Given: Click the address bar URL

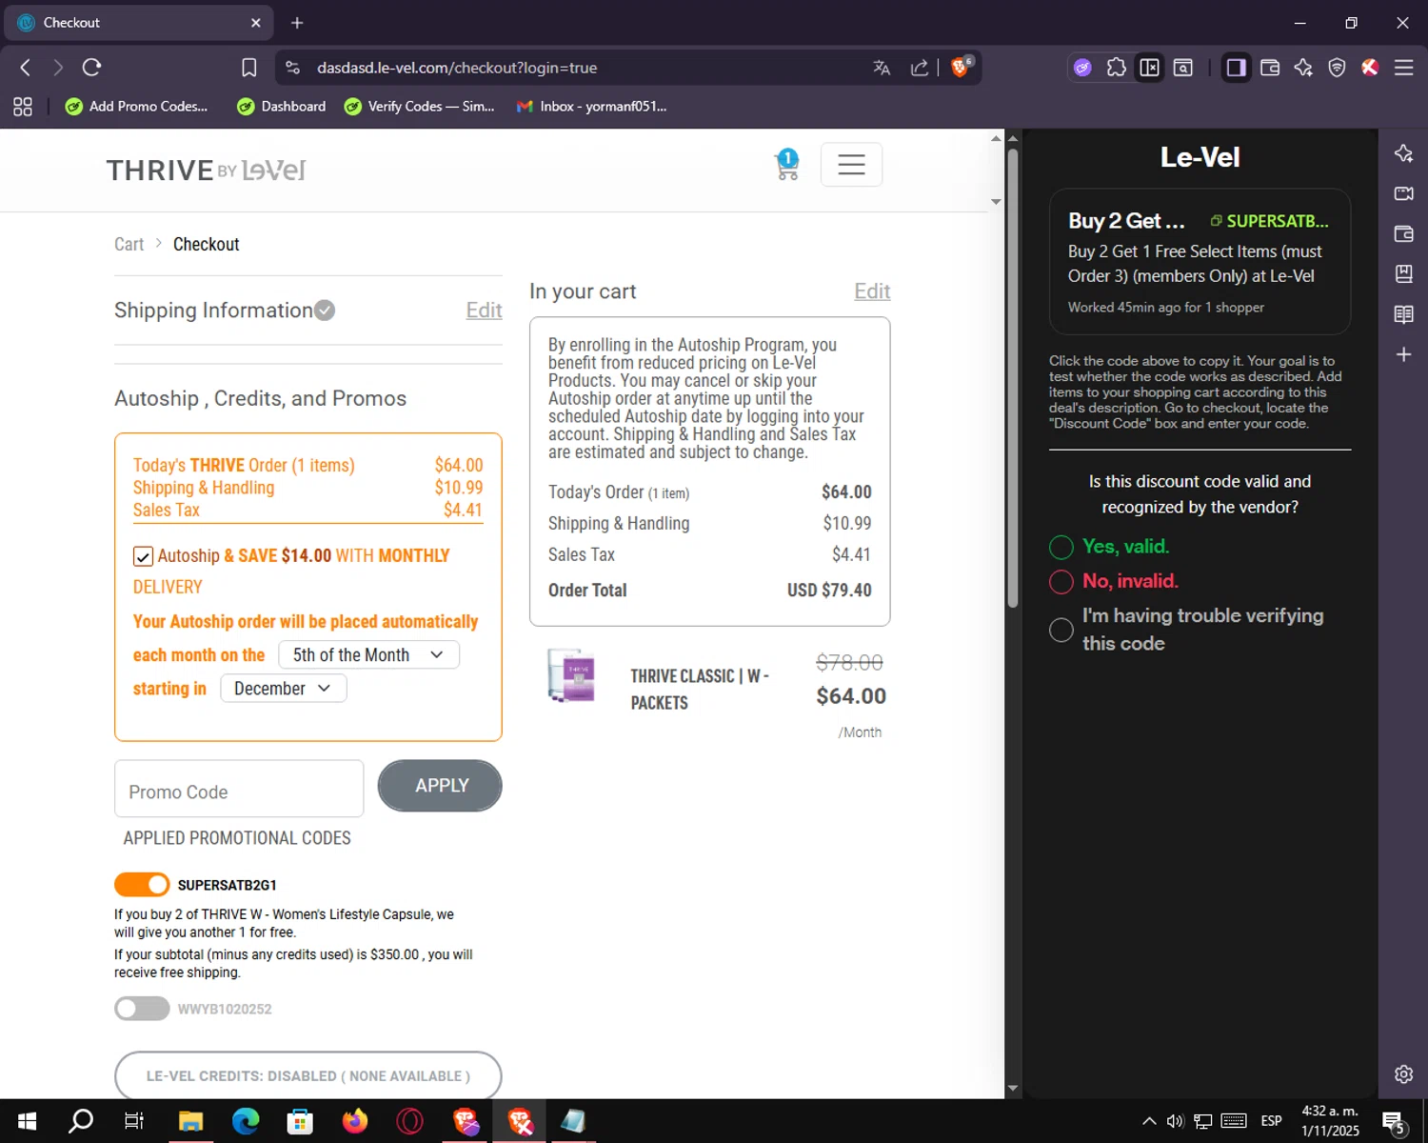Looking at the screenshot, I should 457,68.
